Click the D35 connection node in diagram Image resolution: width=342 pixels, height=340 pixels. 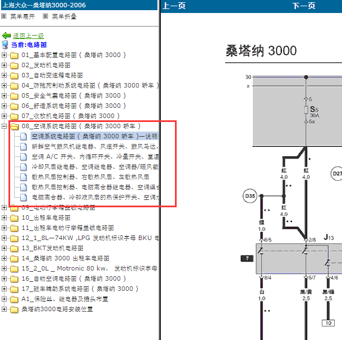tap(250, 196)
